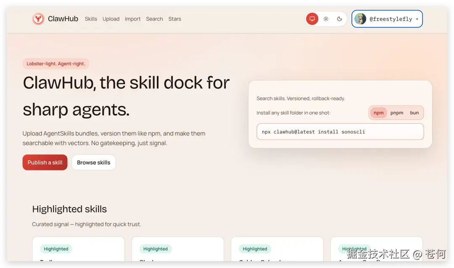Click 'Search skills. Versioned, rollback-ready.' text
The height and width of the screenshot is (268, 454).
tap(301, 98)
